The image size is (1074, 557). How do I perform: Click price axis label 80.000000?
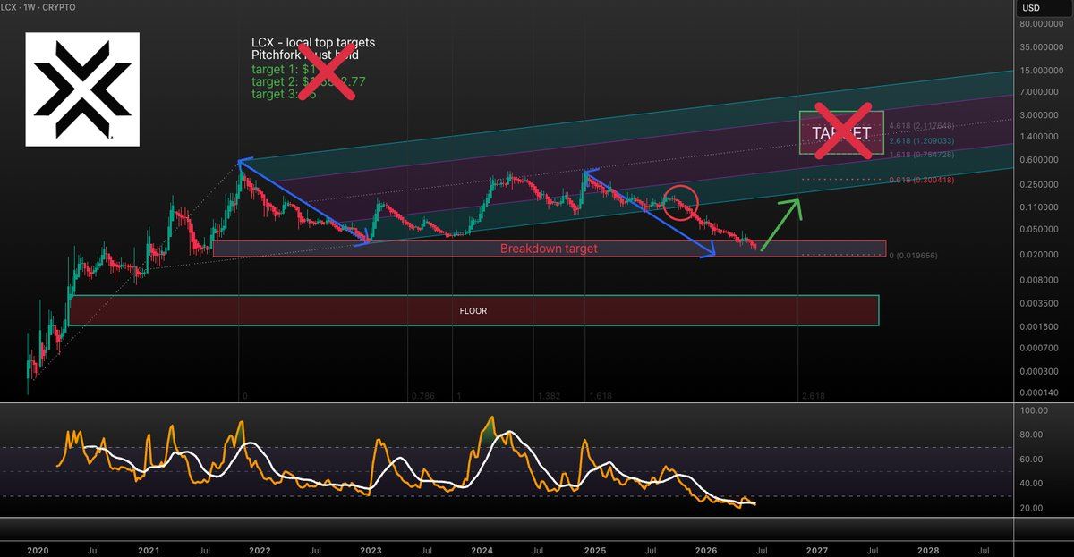pyautogui.click(x=1041, y=24)
